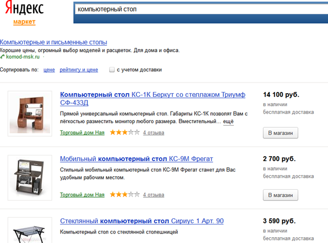Visit komod-msk.ru advertiser link
Image resolution: width=328 pixels, height=243 pixels.
pos(23,57)
